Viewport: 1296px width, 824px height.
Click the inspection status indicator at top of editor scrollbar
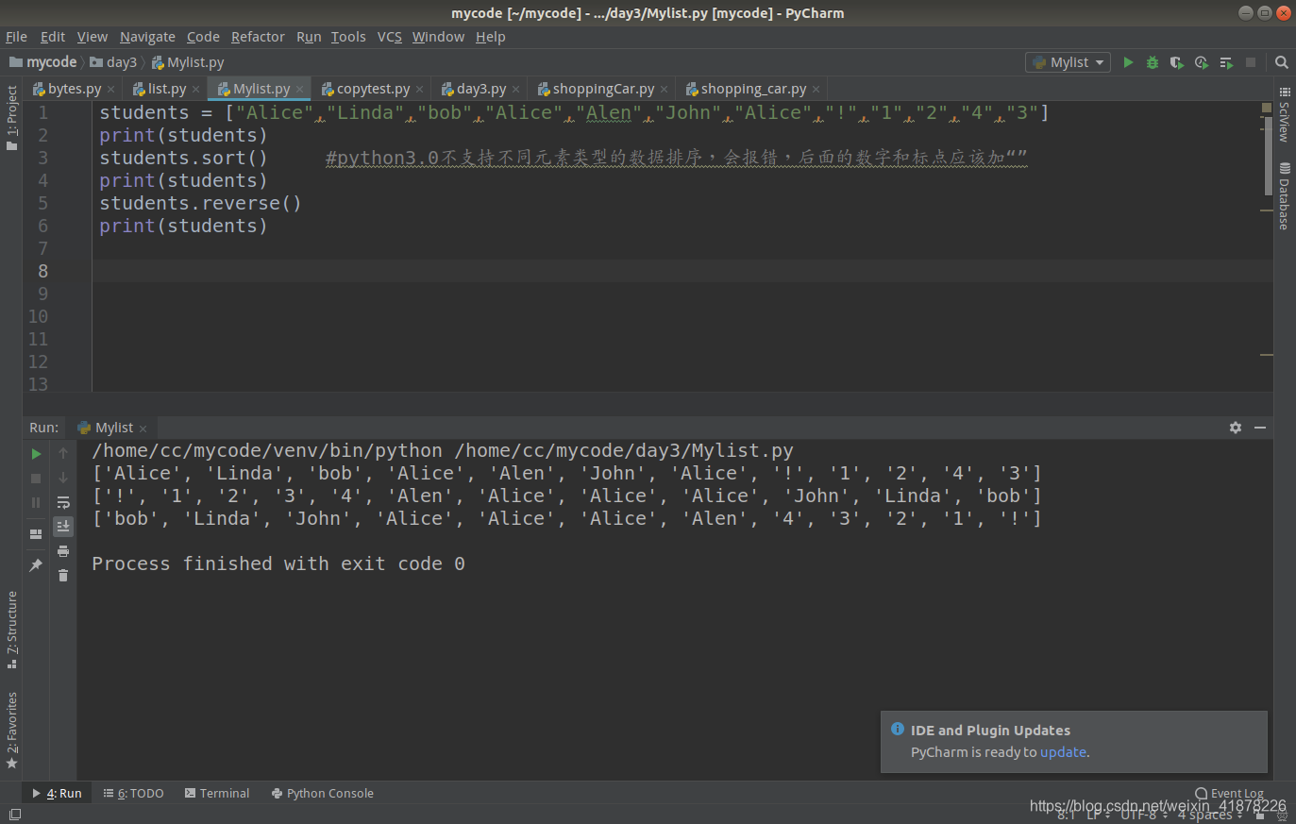click(x=1267, y=108)
